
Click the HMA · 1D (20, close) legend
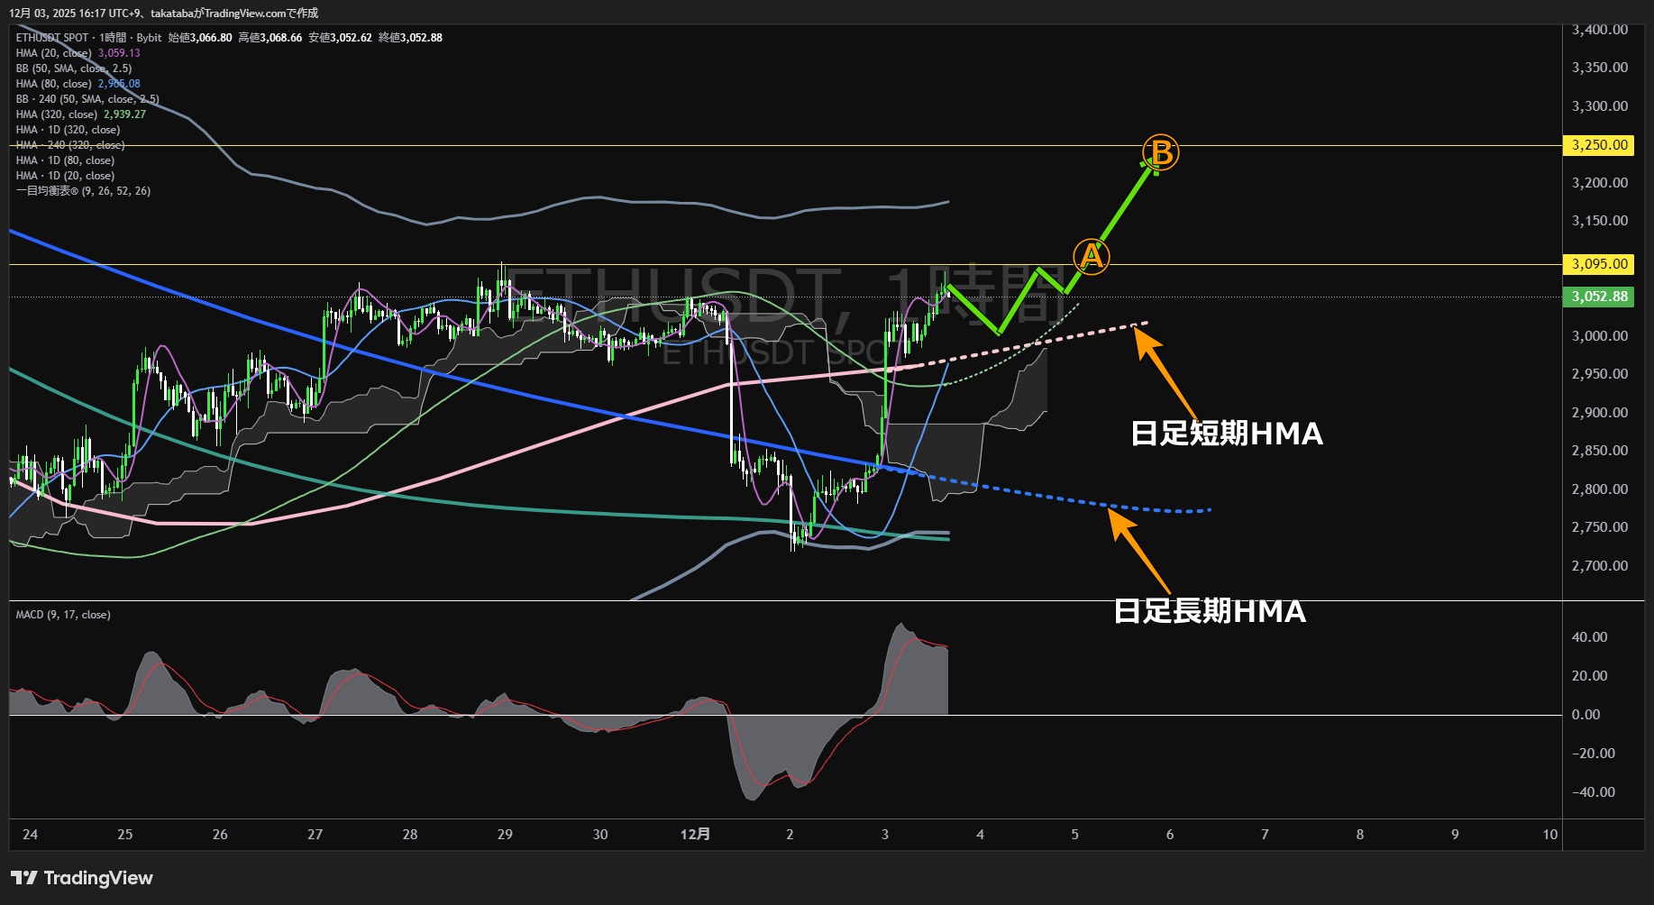65,176
